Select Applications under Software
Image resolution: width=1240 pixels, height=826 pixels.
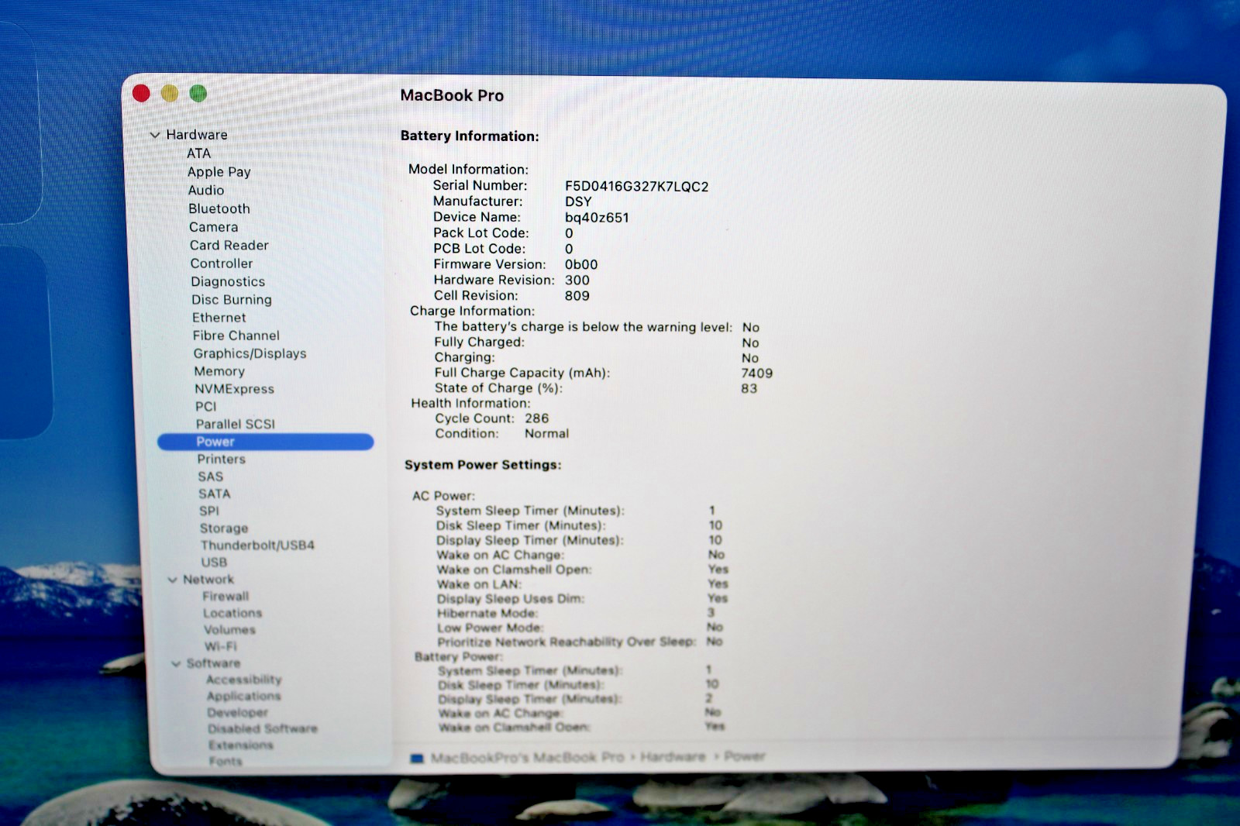[x=244, y=696]
